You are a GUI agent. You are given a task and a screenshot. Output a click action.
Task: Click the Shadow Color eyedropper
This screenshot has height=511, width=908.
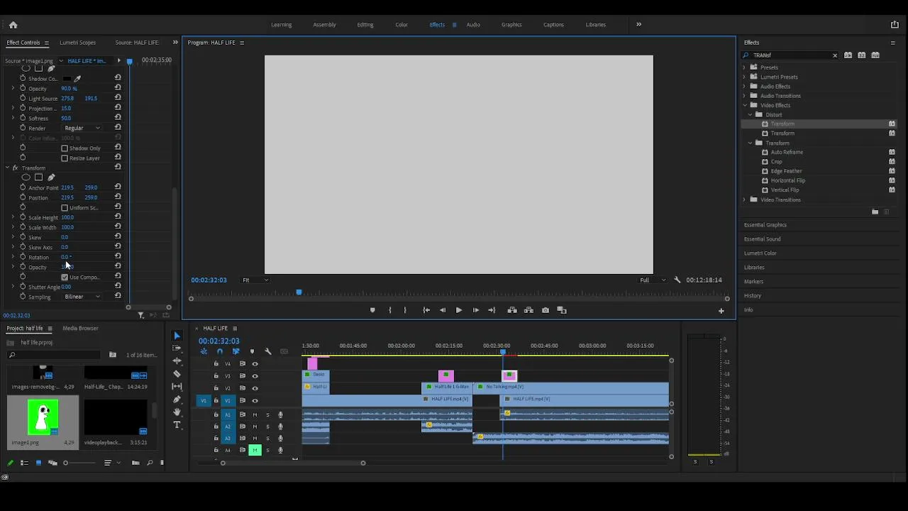[77, 79]
